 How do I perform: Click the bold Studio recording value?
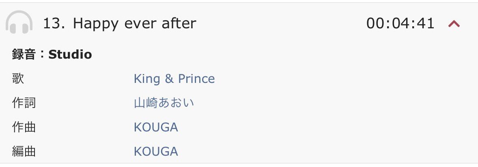pos(70,55)
